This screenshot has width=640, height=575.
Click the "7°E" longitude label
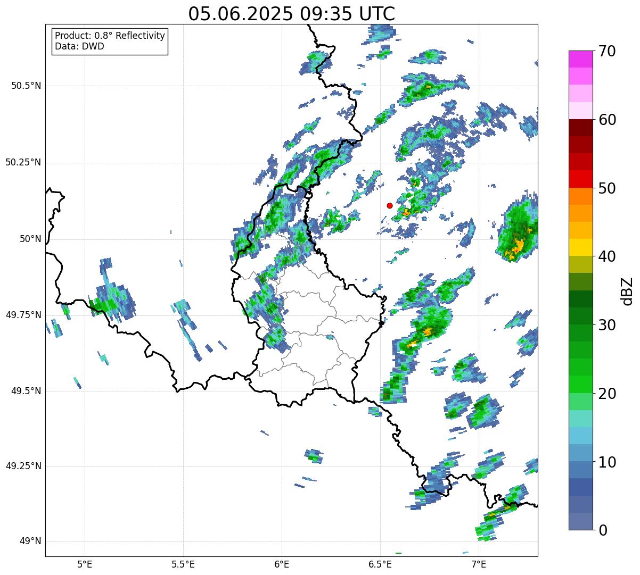479,564
